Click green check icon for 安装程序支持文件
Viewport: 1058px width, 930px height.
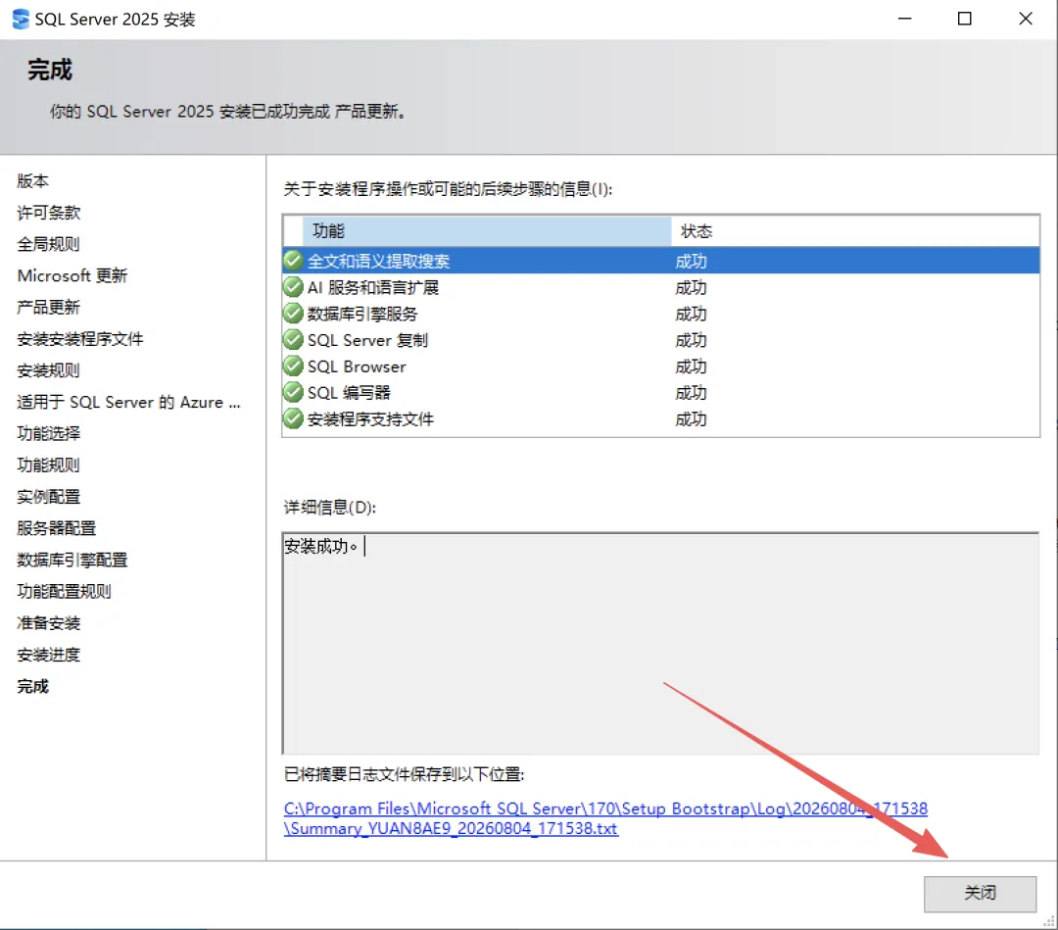(x=293, y=418)
